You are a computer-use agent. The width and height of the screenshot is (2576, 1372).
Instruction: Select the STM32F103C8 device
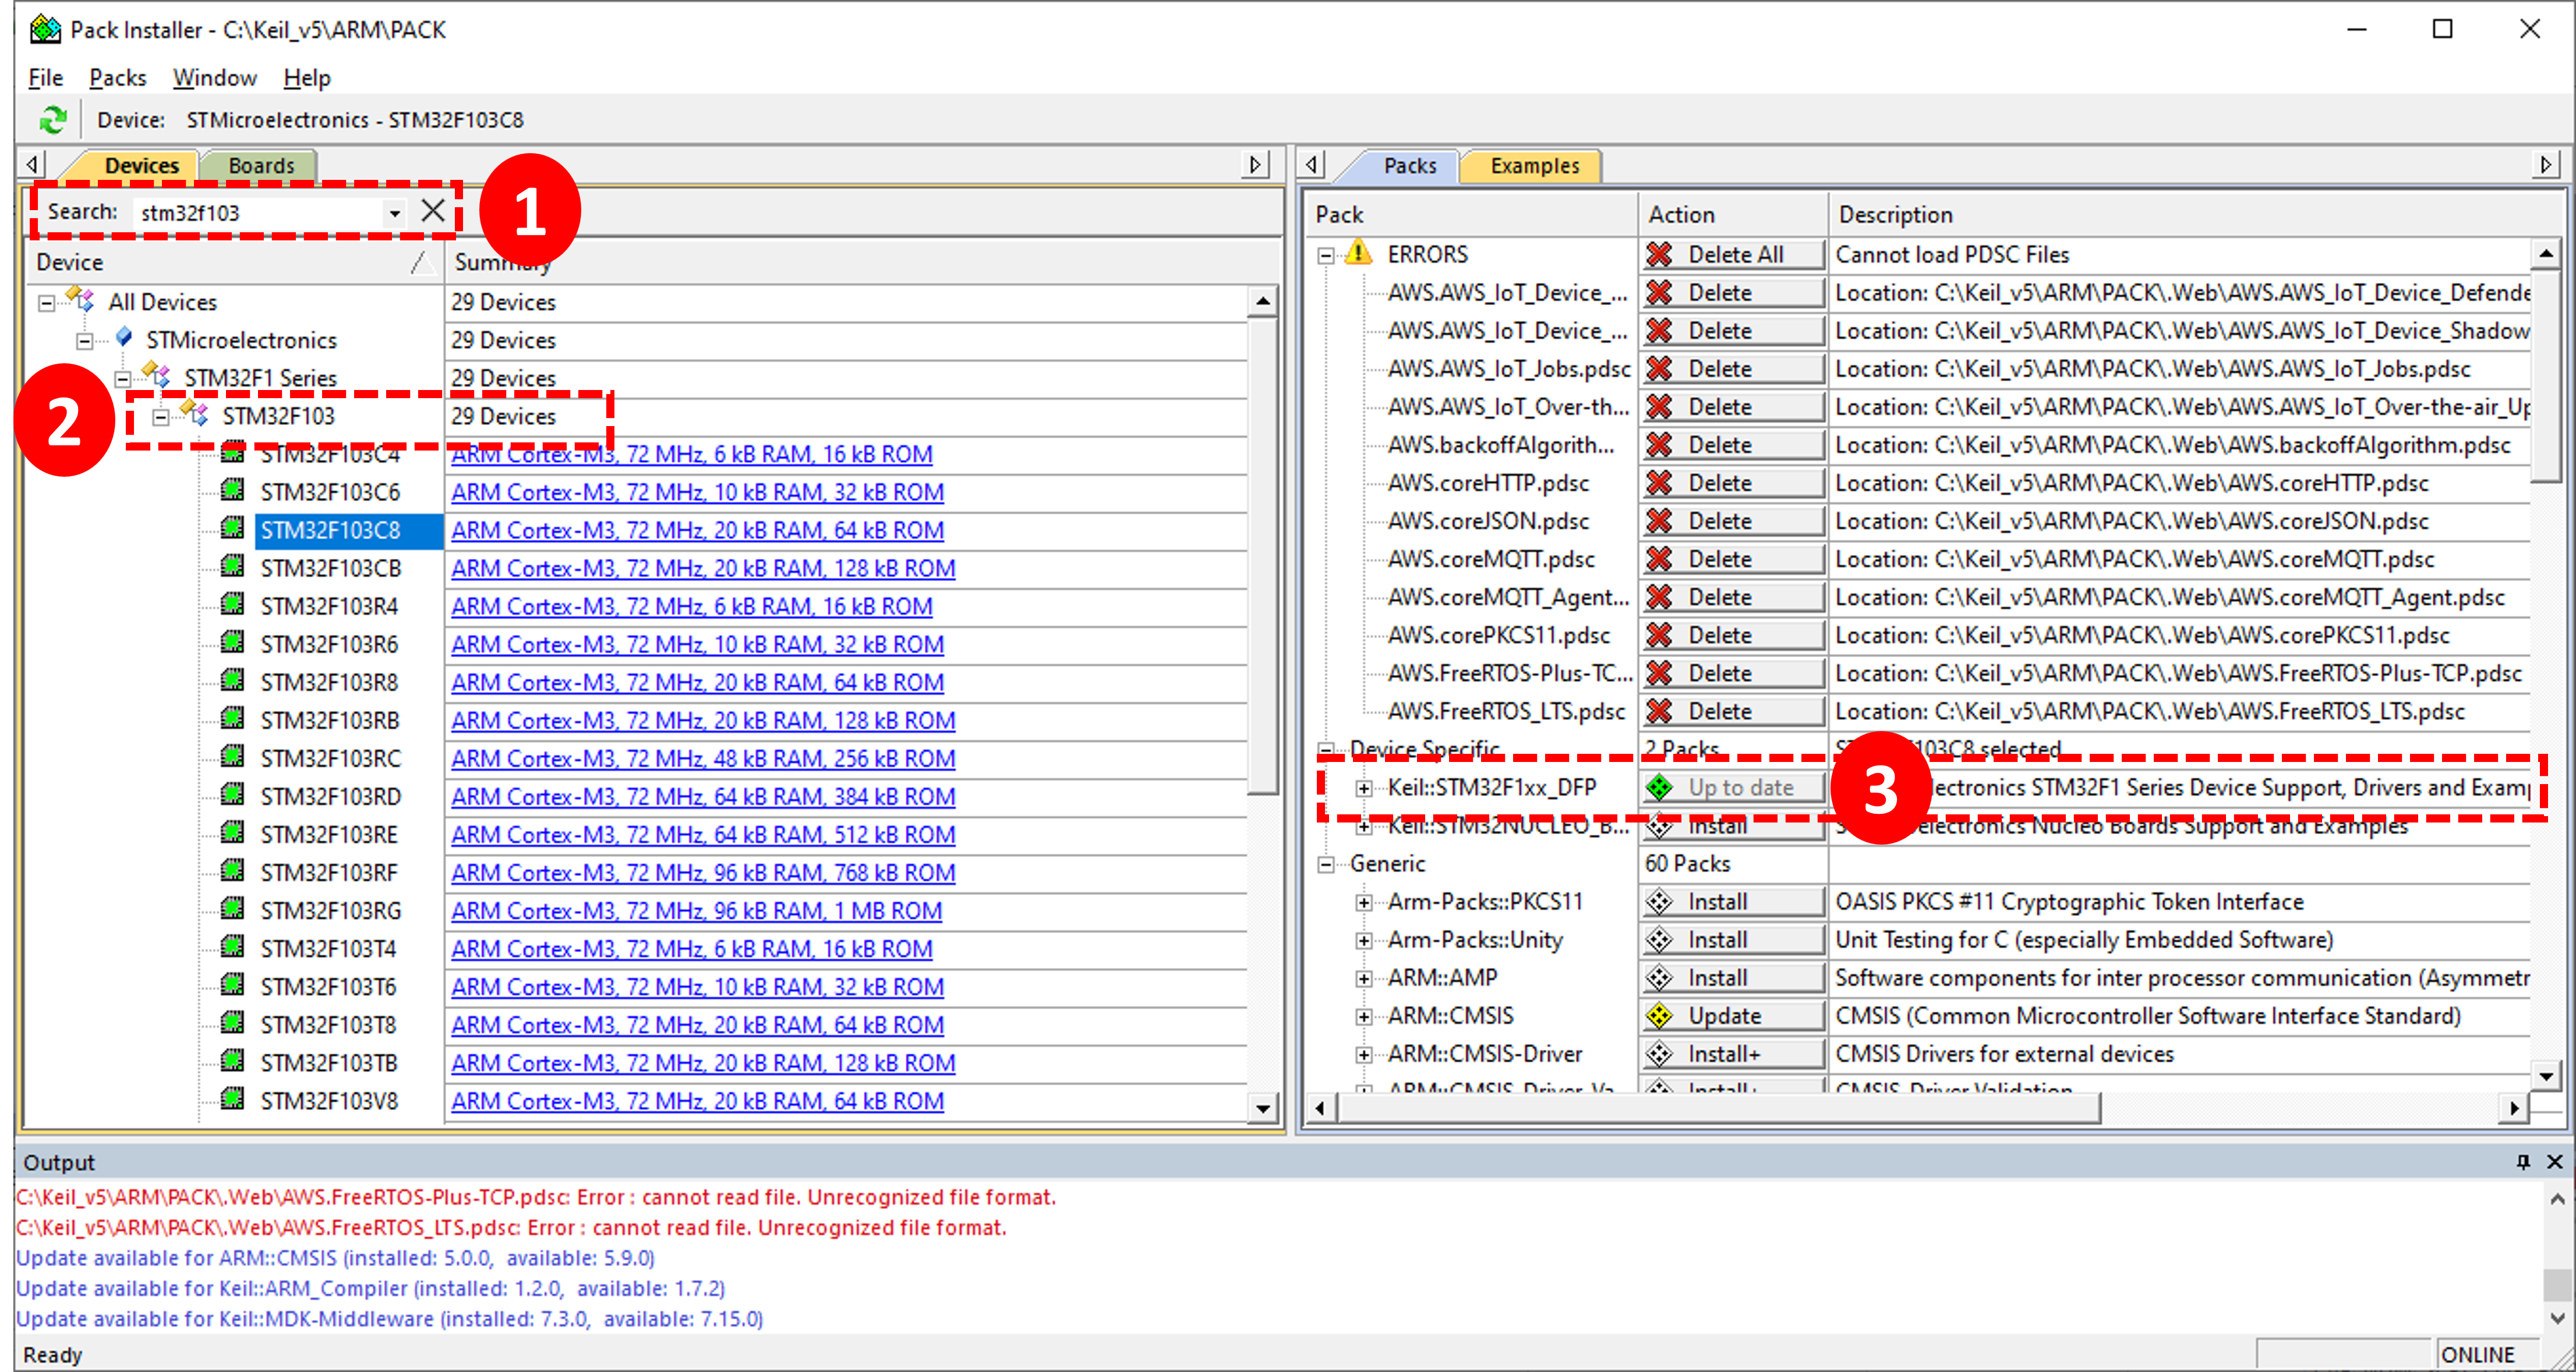tap(330, 531)
